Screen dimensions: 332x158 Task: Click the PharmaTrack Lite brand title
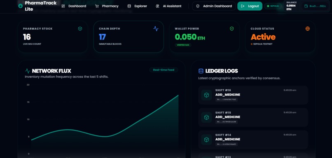[x=41, y=6]
